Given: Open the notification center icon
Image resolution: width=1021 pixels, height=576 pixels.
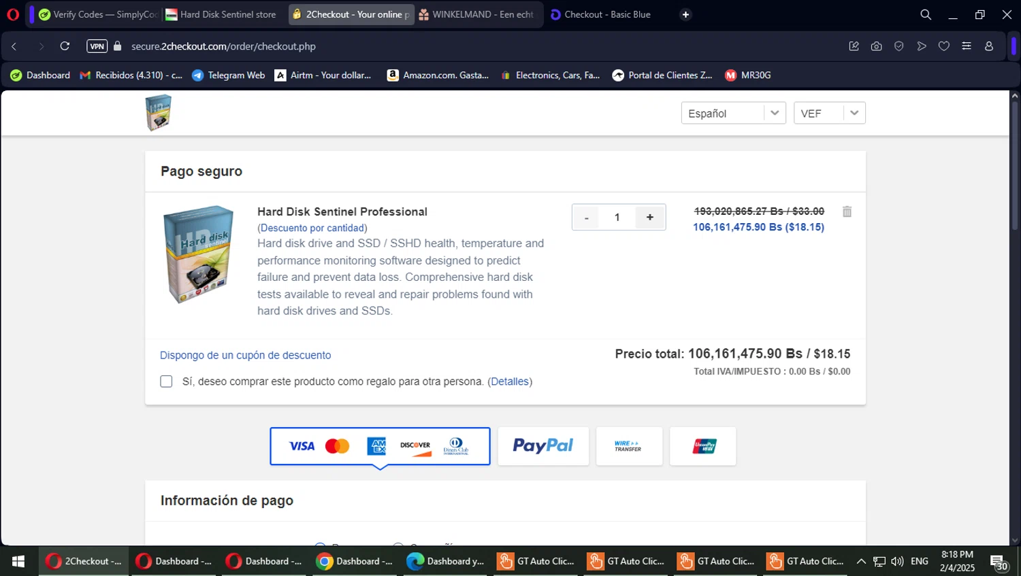Looking at the screenshot, I should 999,562.
